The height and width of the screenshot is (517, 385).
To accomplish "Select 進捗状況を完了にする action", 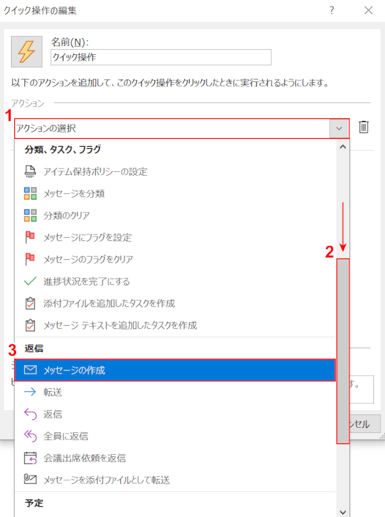I will coord(175,281).
